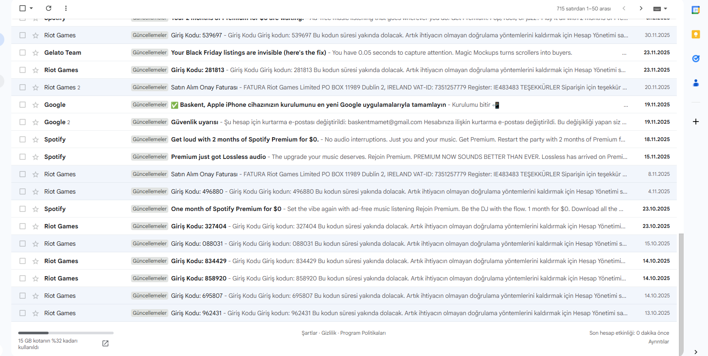Viewport: 708px width, 356px height.
Task: Select the Google Güvenlik uyarısı email checkbox
Action: (x=23, y=122)
